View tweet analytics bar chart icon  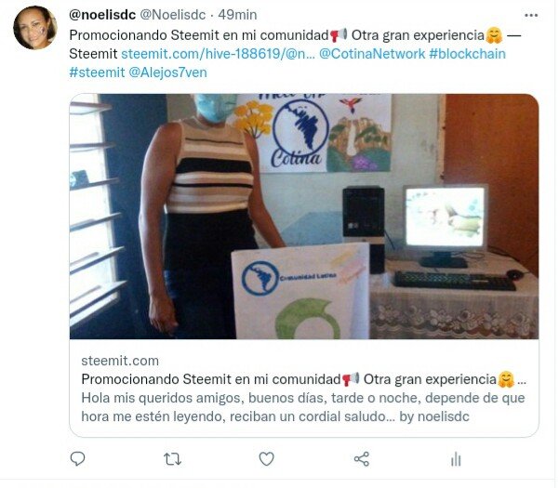pos(456,459)
